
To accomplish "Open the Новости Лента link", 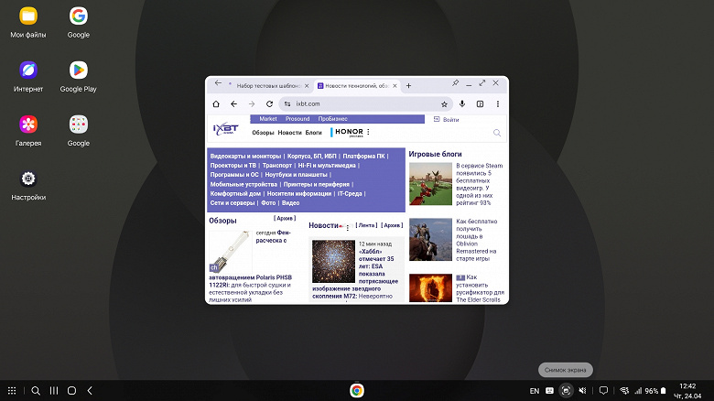I will coord(366,225).
